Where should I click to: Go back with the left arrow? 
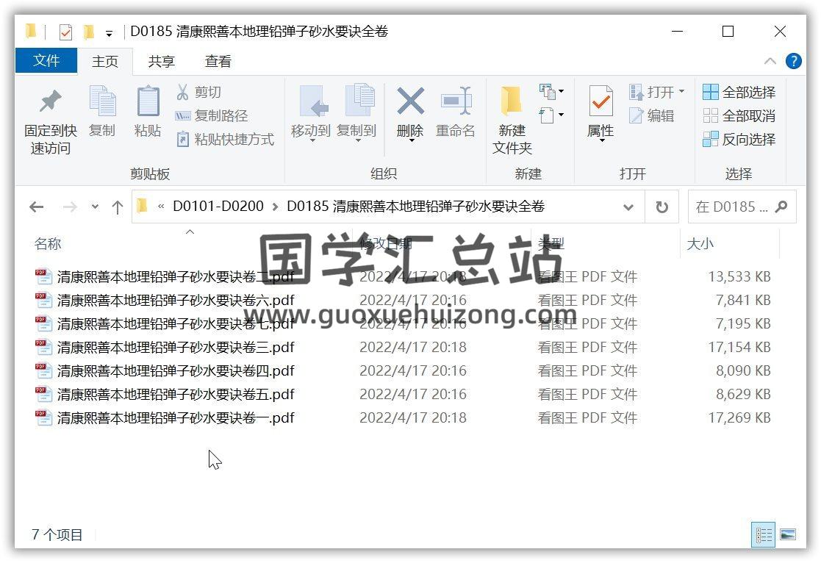click(x=36, y=207)
